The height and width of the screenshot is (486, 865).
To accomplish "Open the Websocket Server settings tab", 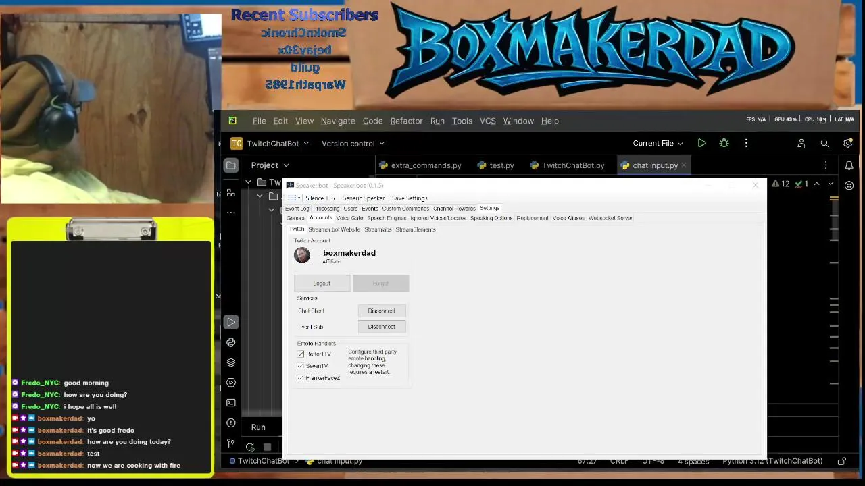I will (610, 218).
